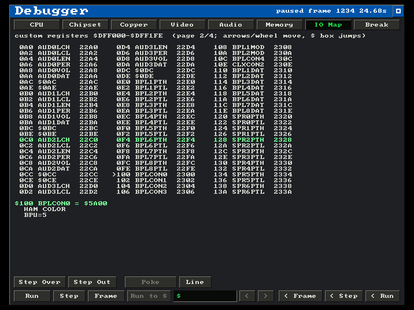The image size is (414, 310).
Task: Click the Step Out button
Action: coord(92,282)
